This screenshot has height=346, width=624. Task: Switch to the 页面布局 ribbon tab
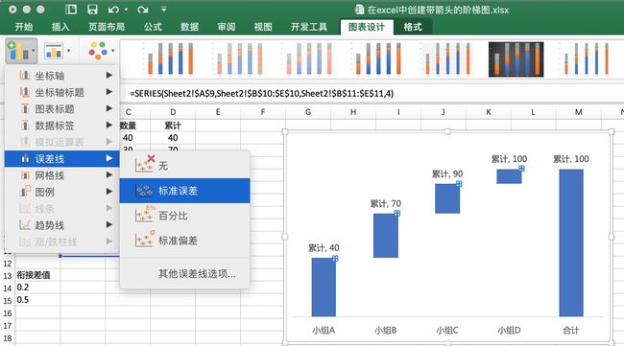click(x=107, y=27)
